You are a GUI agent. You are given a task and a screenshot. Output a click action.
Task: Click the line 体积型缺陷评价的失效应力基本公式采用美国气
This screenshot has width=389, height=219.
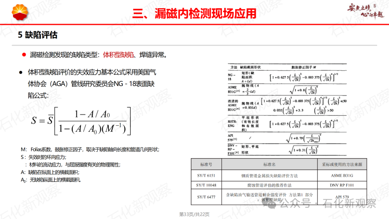point(92,72)
